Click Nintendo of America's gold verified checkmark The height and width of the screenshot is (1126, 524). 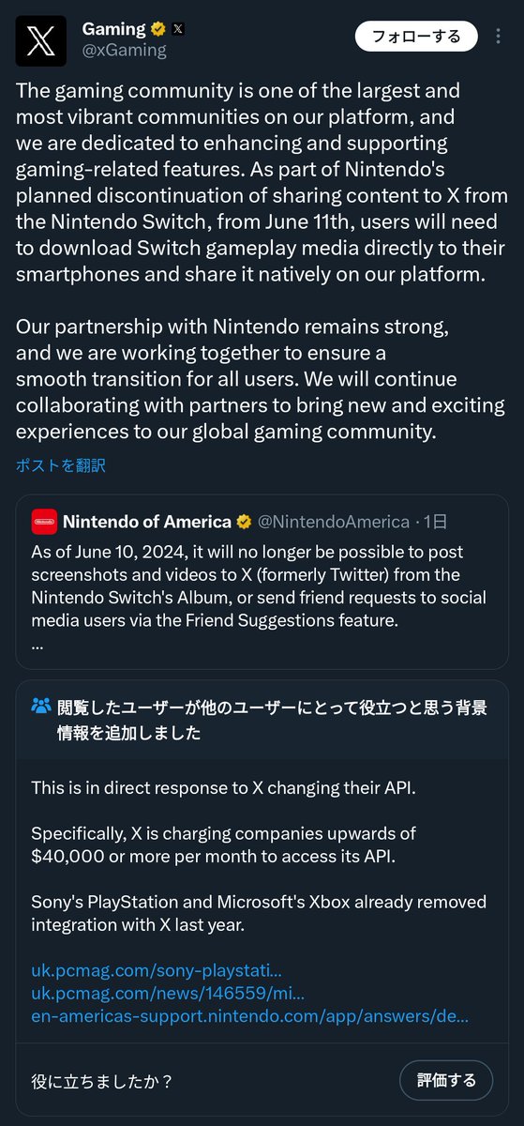pyautogui.click(x=243, y=521)
